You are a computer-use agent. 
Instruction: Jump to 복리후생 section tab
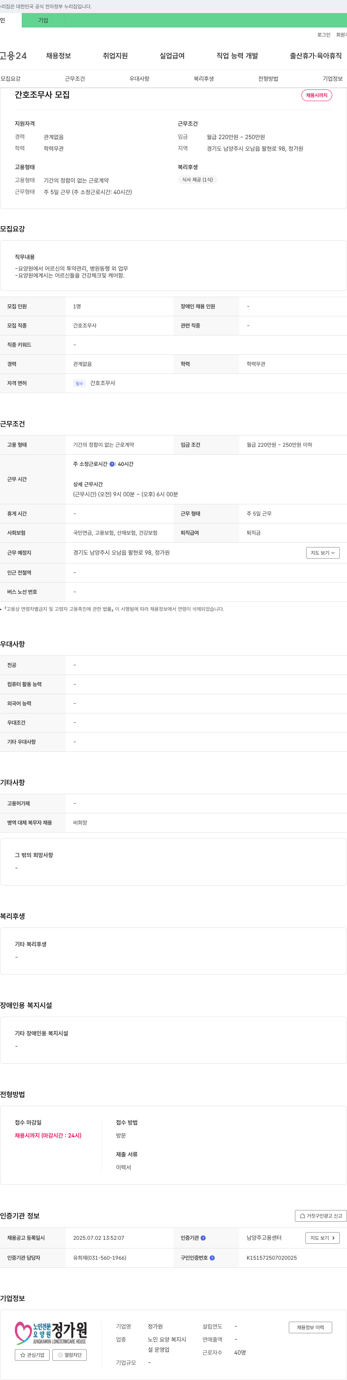pyautogui.click(x=204, y=79)
